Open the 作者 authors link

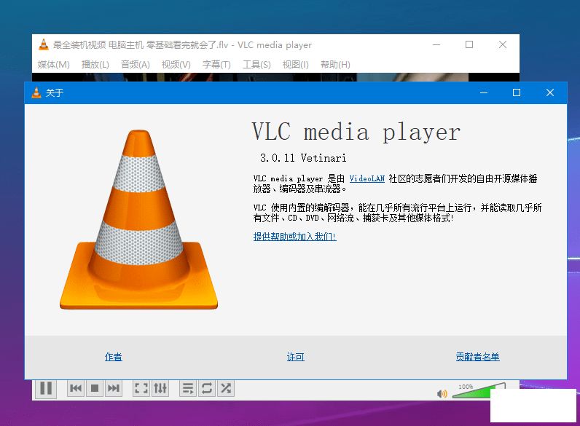[x=113, y=357]
